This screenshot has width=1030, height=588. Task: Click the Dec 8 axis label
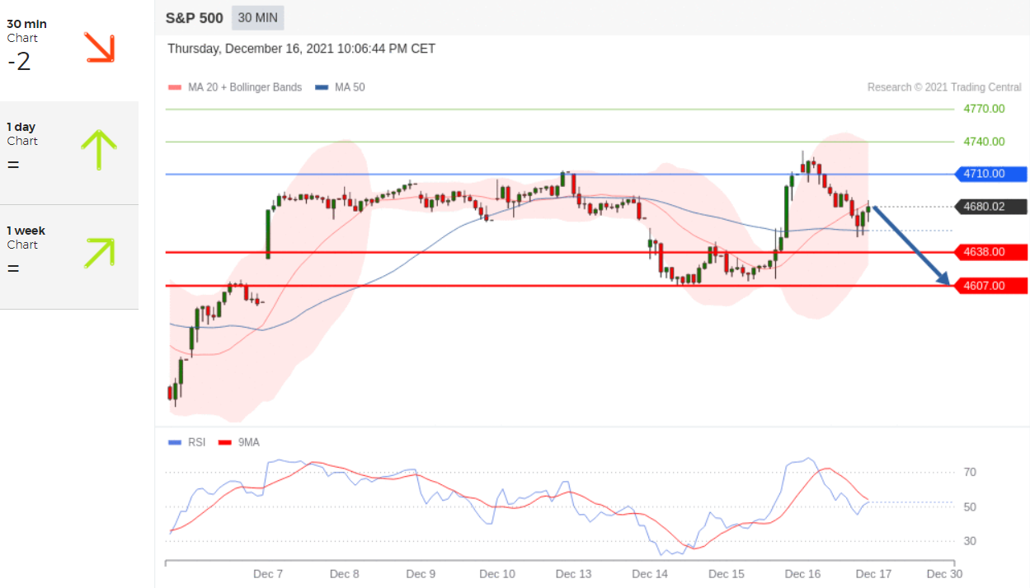(x=344, y=574)
